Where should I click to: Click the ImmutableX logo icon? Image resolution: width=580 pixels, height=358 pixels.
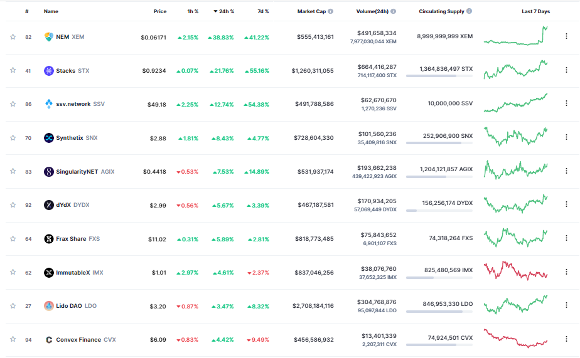(x=49, y=273)
